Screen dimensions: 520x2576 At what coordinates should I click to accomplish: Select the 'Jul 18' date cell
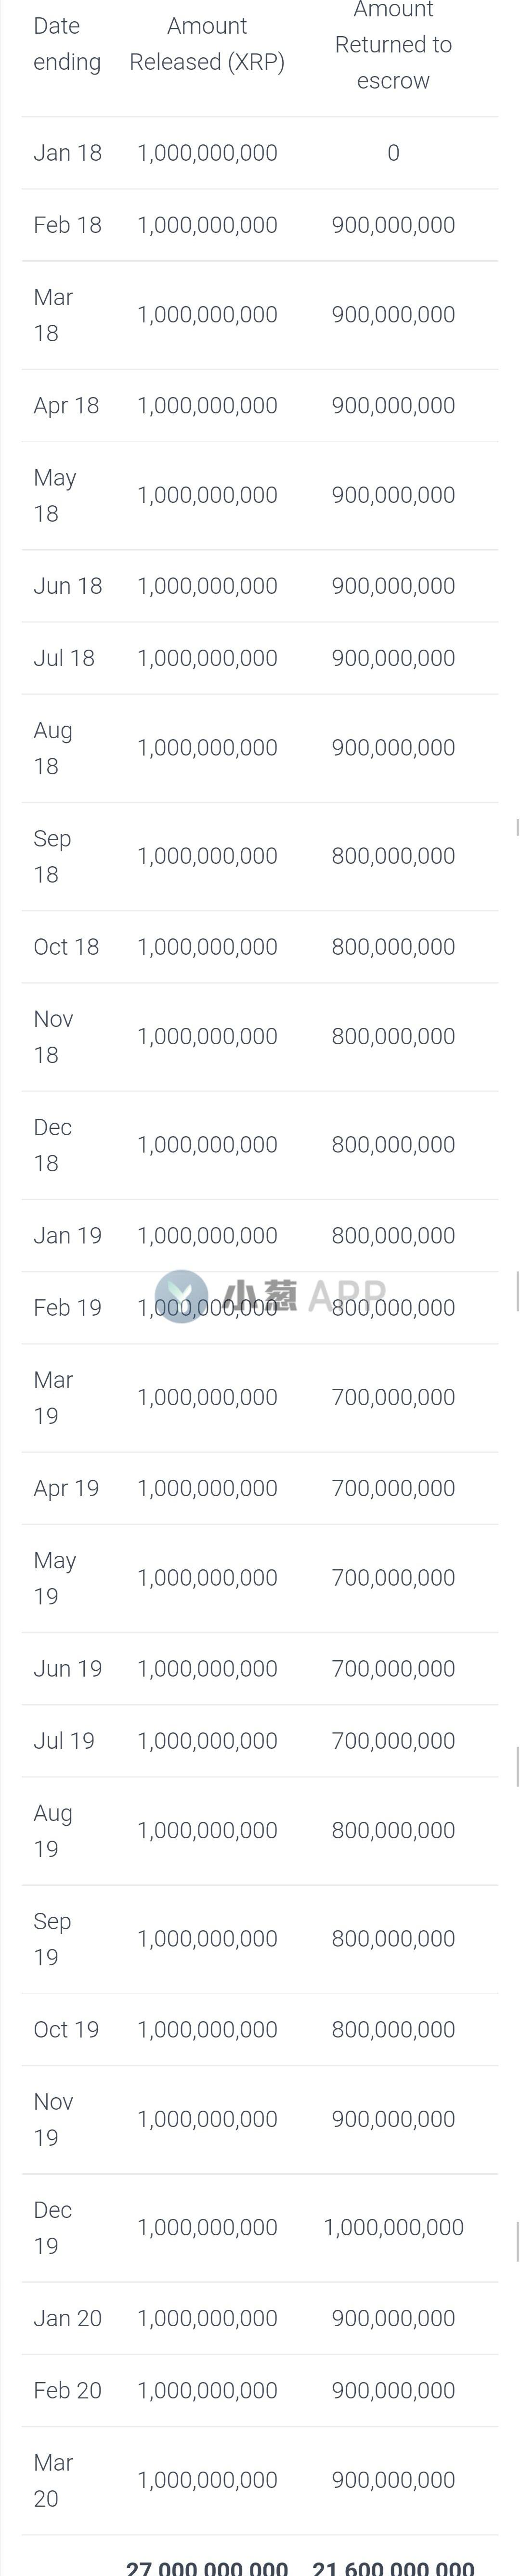64,658
